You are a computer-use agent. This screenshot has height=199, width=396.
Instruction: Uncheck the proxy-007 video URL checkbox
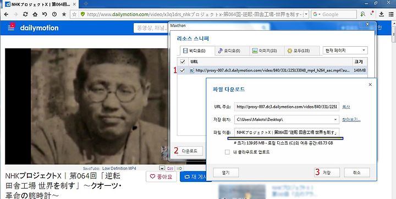tap(183, 70)
